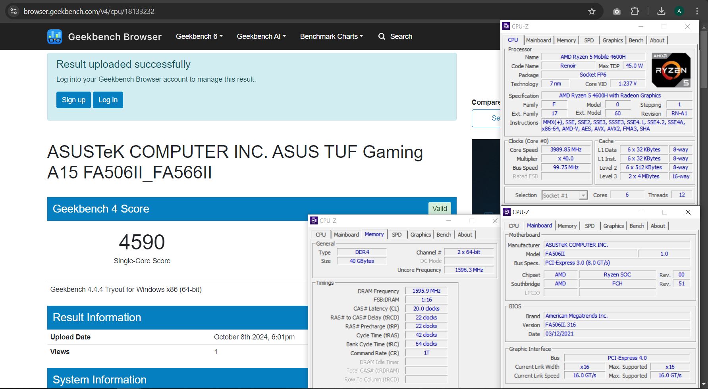Click the Core Speed value 3989.85 MHz
This screenshot has width=708, height=389.
click(x=566, y=150)
